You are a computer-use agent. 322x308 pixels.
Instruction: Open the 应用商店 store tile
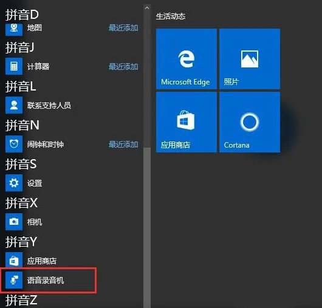187,122
